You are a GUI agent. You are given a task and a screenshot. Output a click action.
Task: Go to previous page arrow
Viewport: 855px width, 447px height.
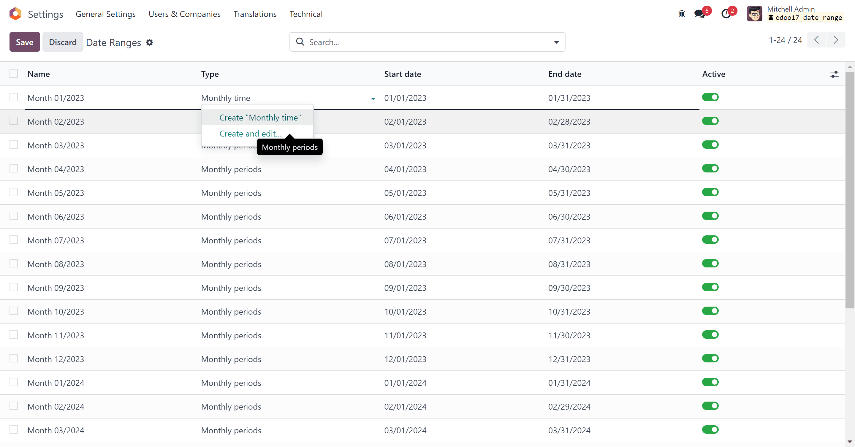pyautogui.click(x=816, y=40)
